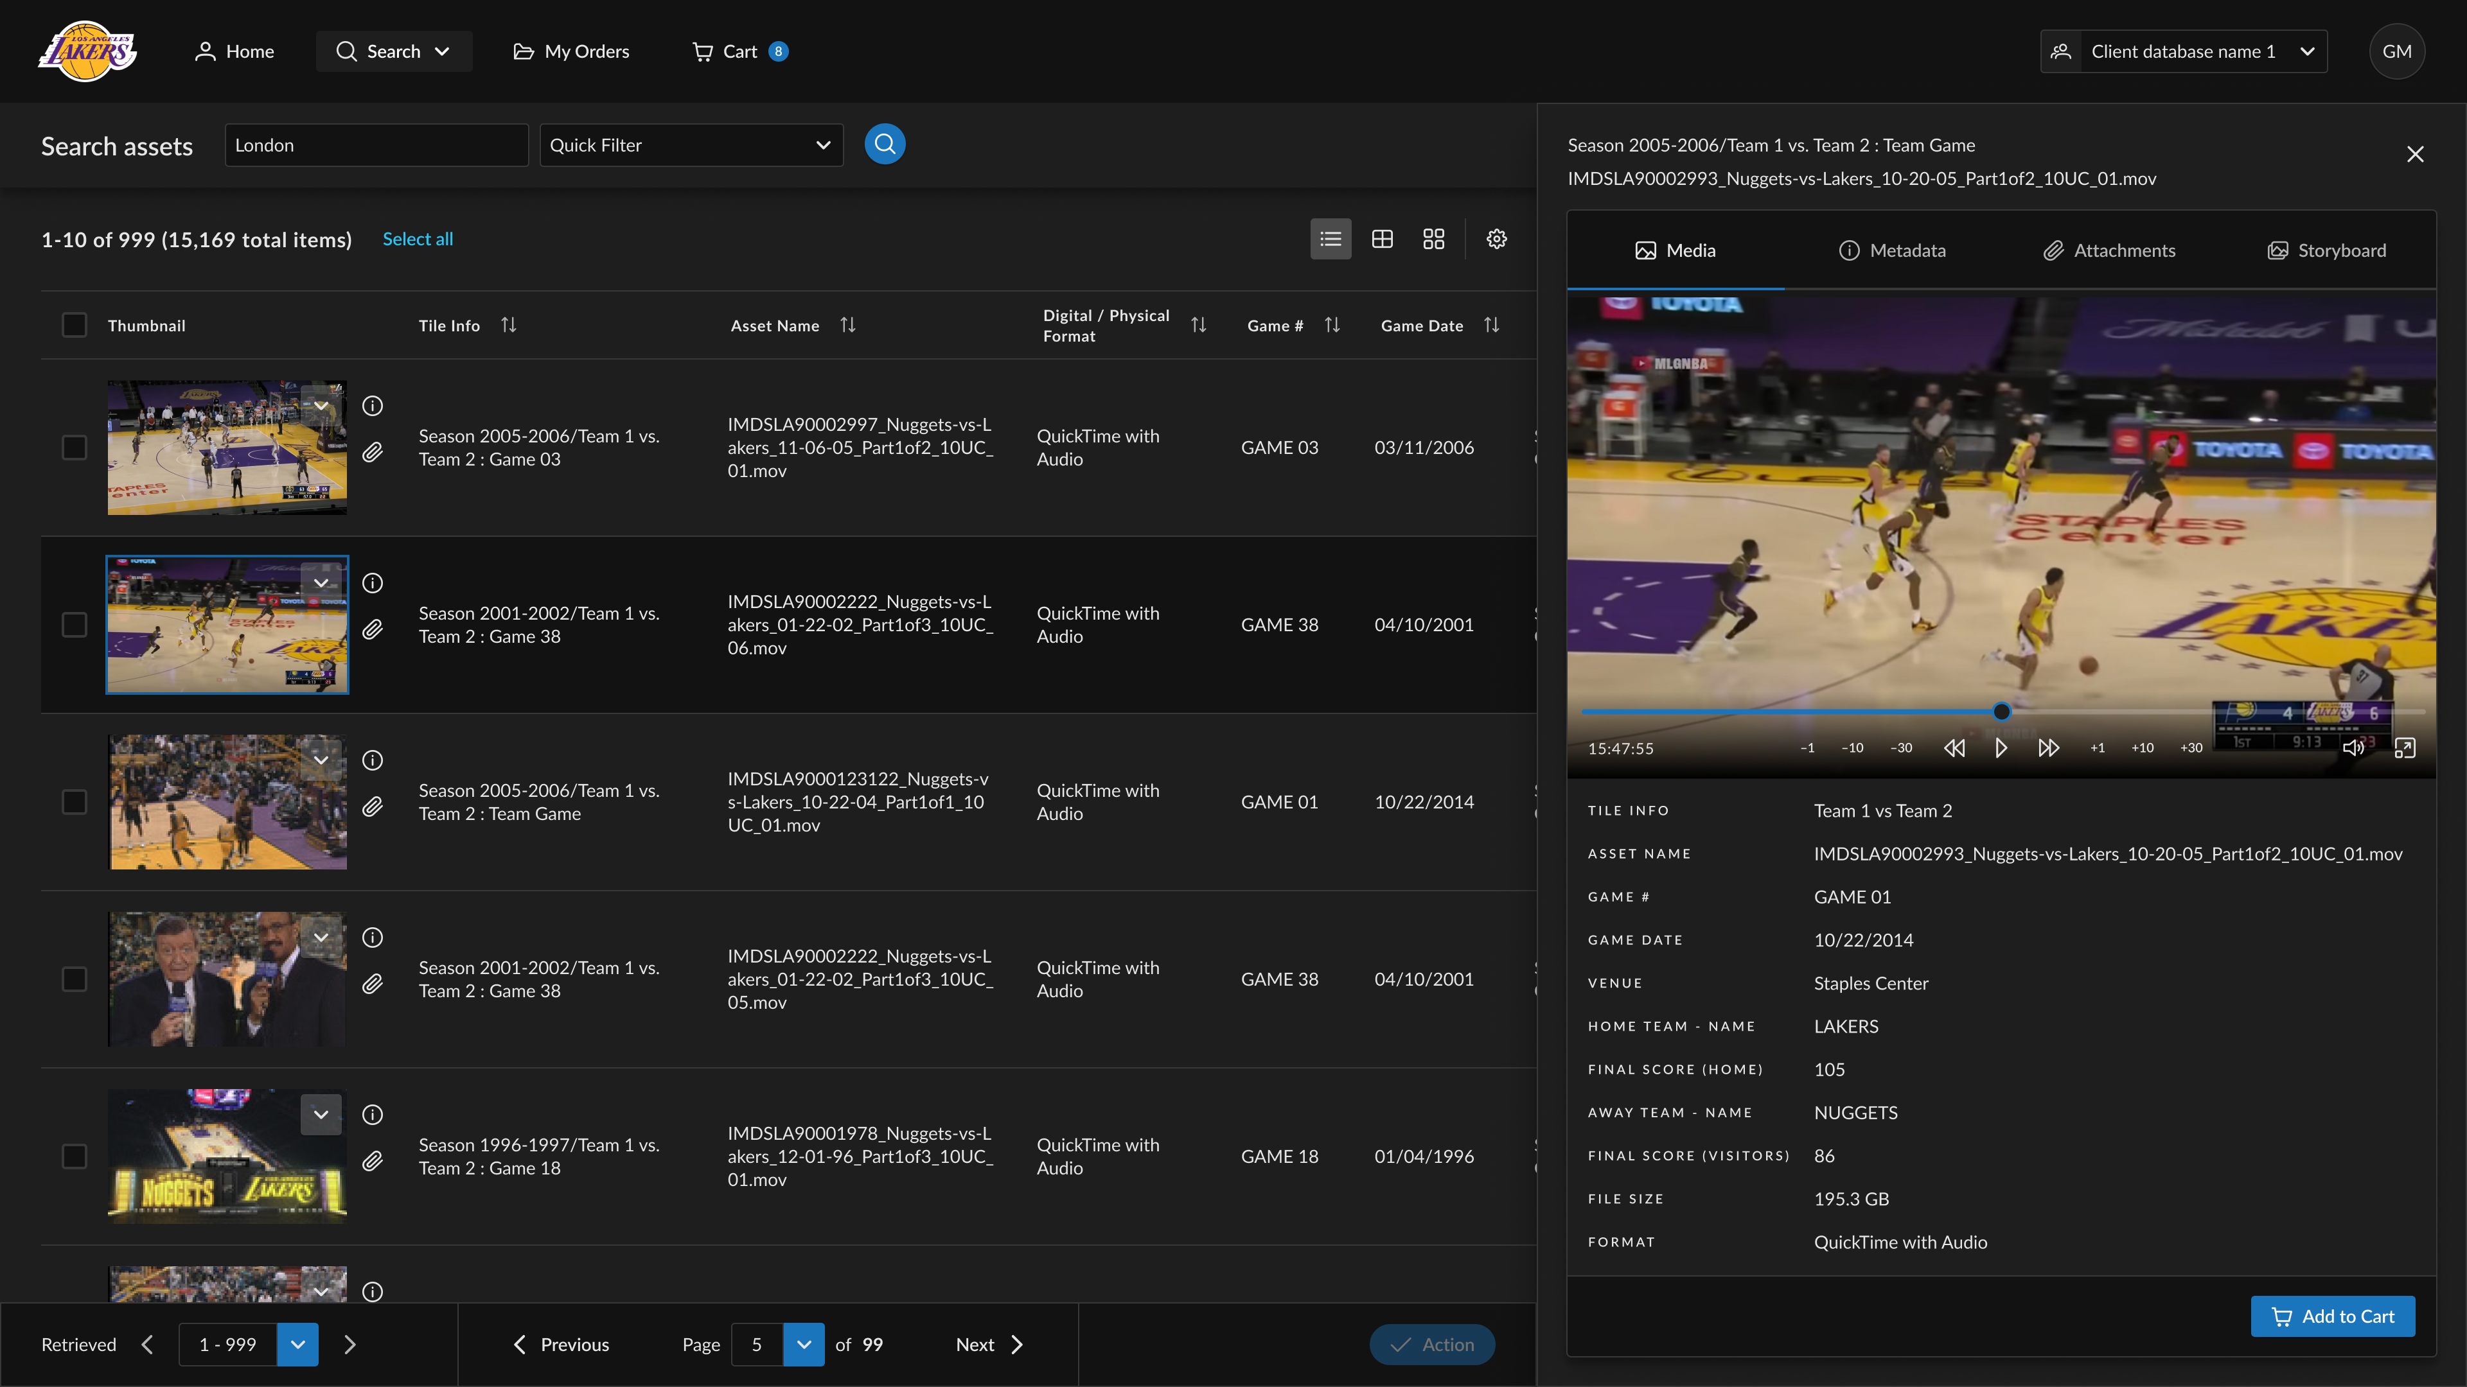Switch to list view layout
Image resolution: width=2467 pixels, height=1387 pixels.
point(1331,240)
